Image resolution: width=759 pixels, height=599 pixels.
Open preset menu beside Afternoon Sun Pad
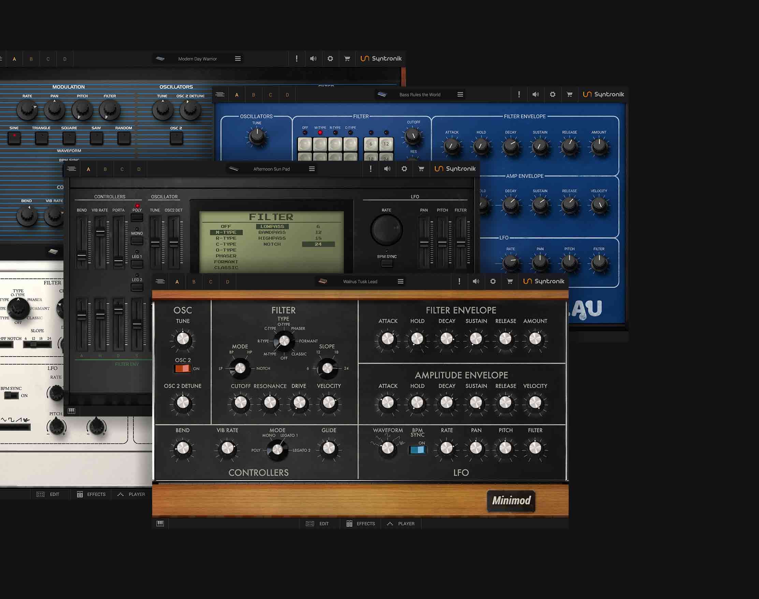[312, 169]
